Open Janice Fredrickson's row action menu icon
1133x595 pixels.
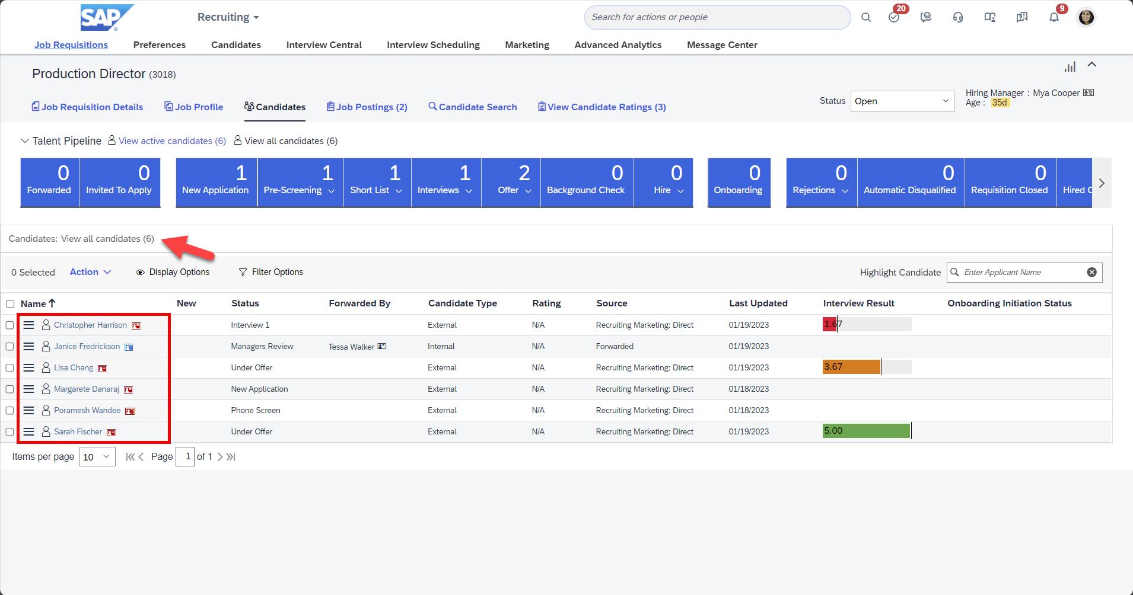pyautogui.click(x=28, y=346)
